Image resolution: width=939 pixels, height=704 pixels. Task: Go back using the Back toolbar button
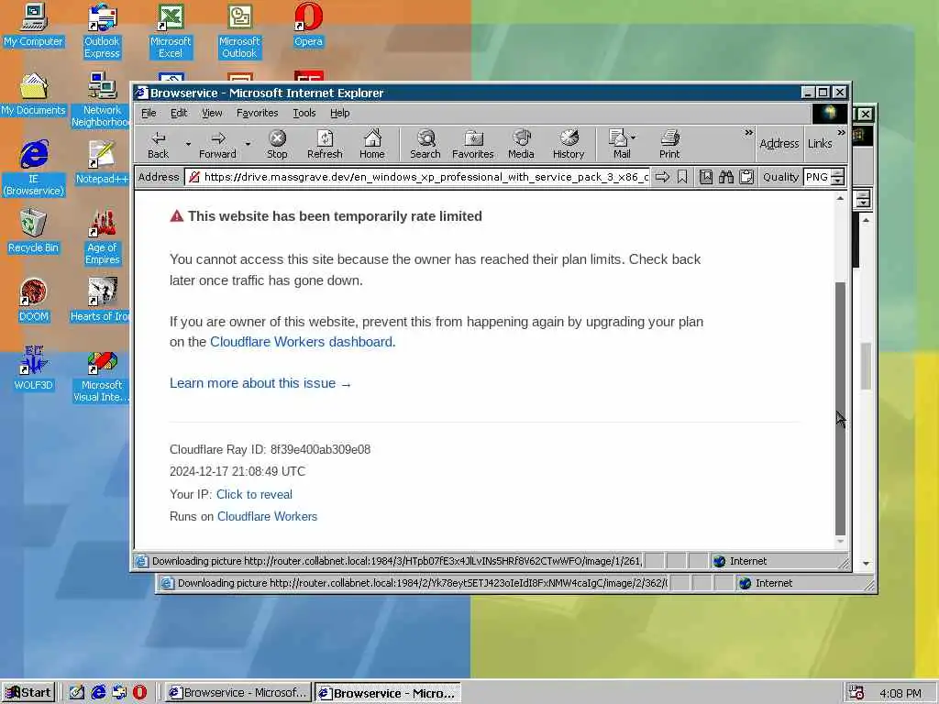[x=158, y=145]
